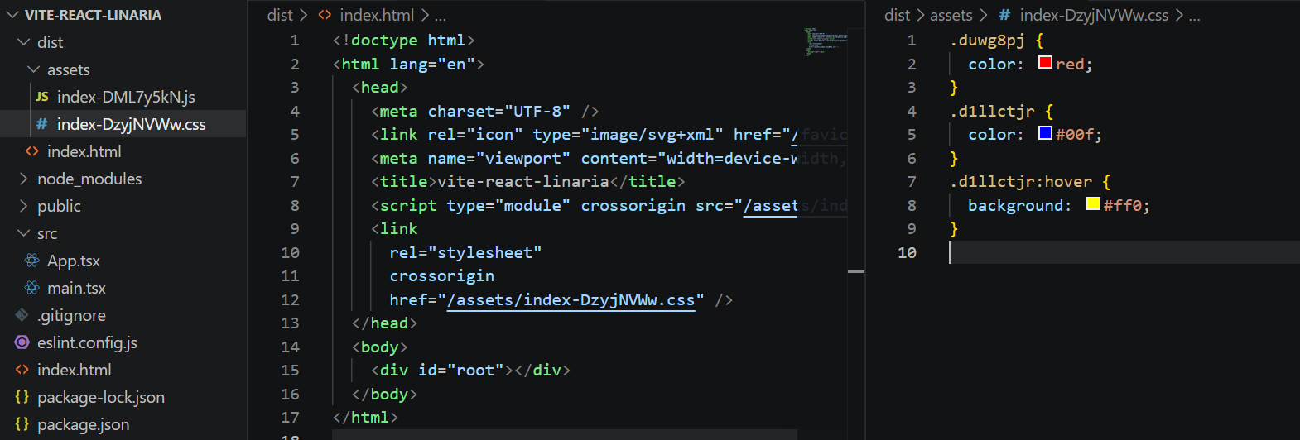This screenshot has height=440, width=1300.
Task: Expand the public folder
Action: click(x=24, y=206)
